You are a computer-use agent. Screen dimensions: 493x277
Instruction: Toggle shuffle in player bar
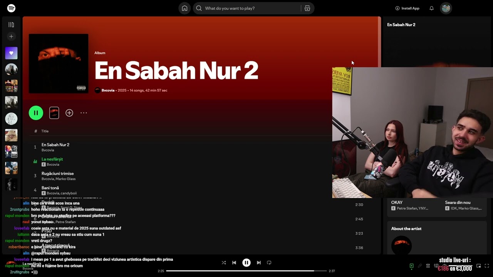pos(224,263)
